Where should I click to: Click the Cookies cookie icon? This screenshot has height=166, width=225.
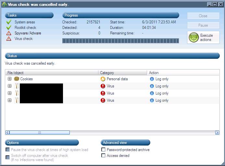pos(17,79)
